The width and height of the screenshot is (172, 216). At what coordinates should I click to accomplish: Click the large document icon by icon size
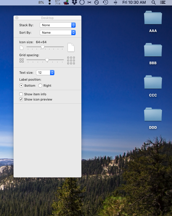pos(71,48)
